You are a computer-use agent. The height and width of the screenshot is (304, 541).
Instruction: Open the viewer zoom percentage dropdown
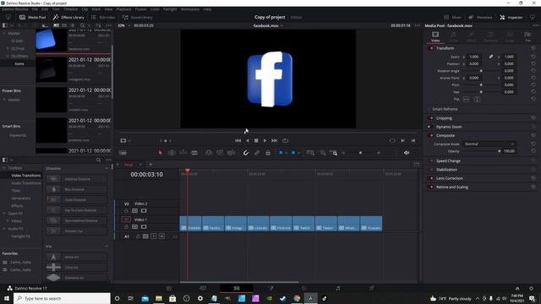tap(124, 25)
